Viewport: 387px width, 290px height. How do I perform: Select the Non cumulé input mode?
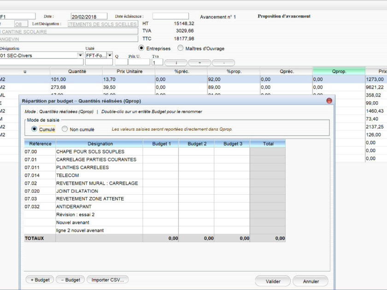[64, 129]
